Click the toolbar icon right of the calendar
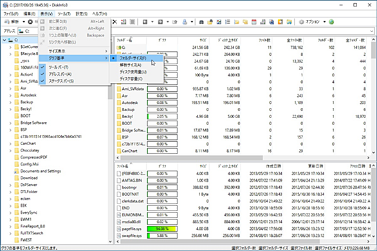Screen dimensions: 377x251 262,22
